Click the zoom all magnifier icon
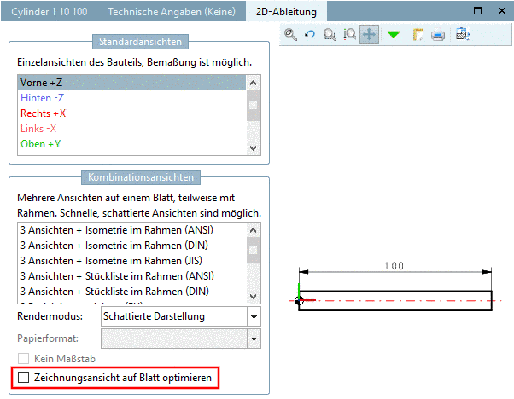This screenshot has width=514, height=399. point(291,34)
